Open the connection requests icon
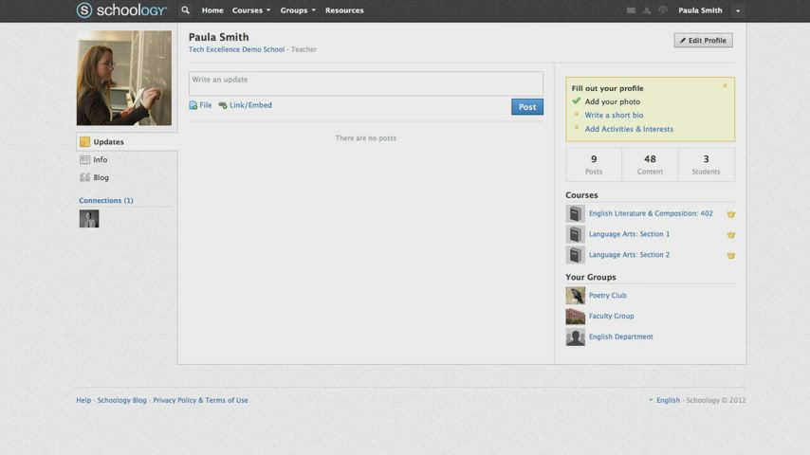The image size is (810, 455). (647, 10)
